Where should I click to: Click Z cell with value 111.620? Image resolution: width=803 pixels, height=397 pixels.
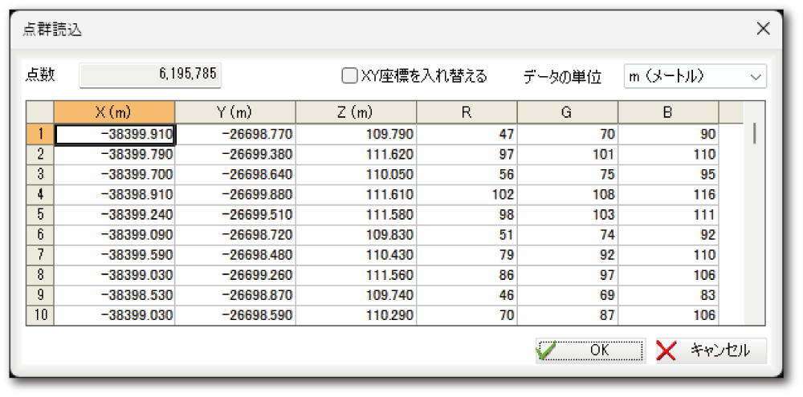(356, 154)
